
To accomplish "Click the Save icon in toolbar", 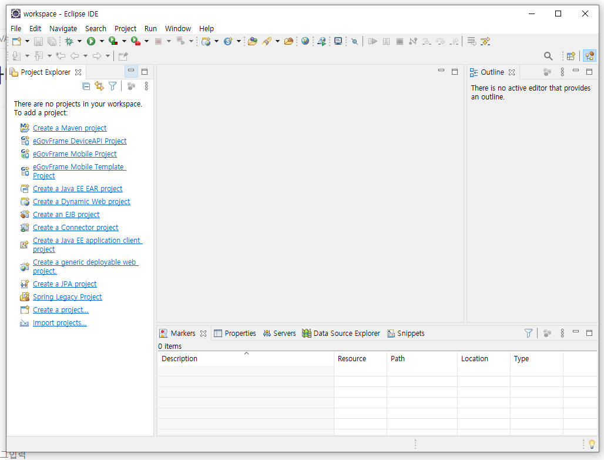I will [x=39, y=41].
